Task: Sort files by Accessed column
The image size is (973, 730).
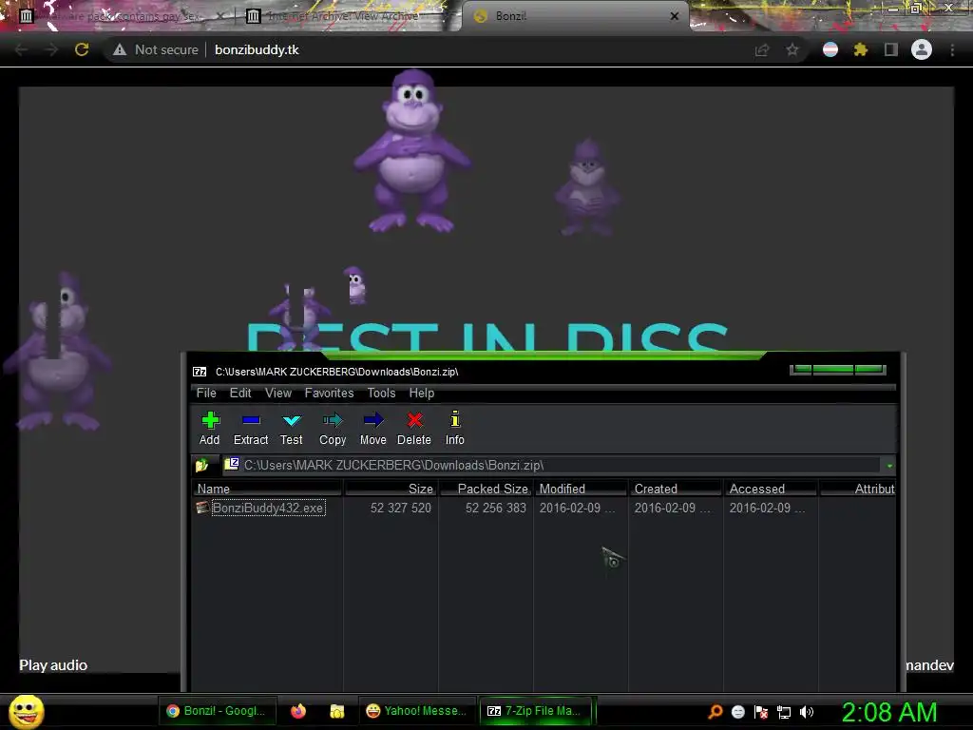Action: click(x=771, y=489)
